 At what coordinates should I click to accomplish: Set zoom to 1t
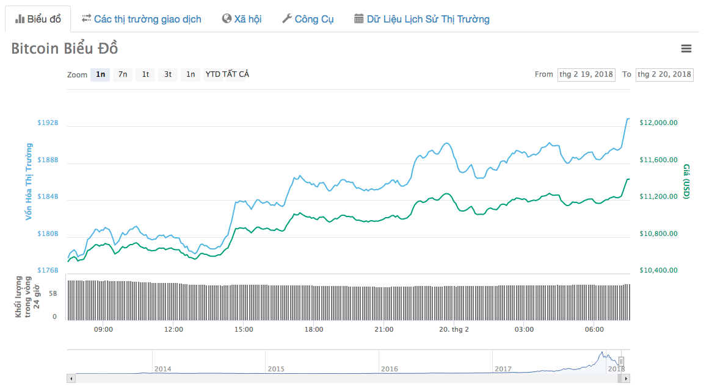146,74
